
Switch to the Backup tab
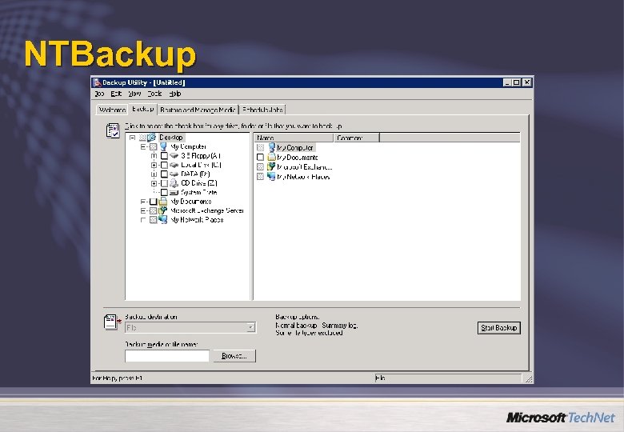click(143, 109)
